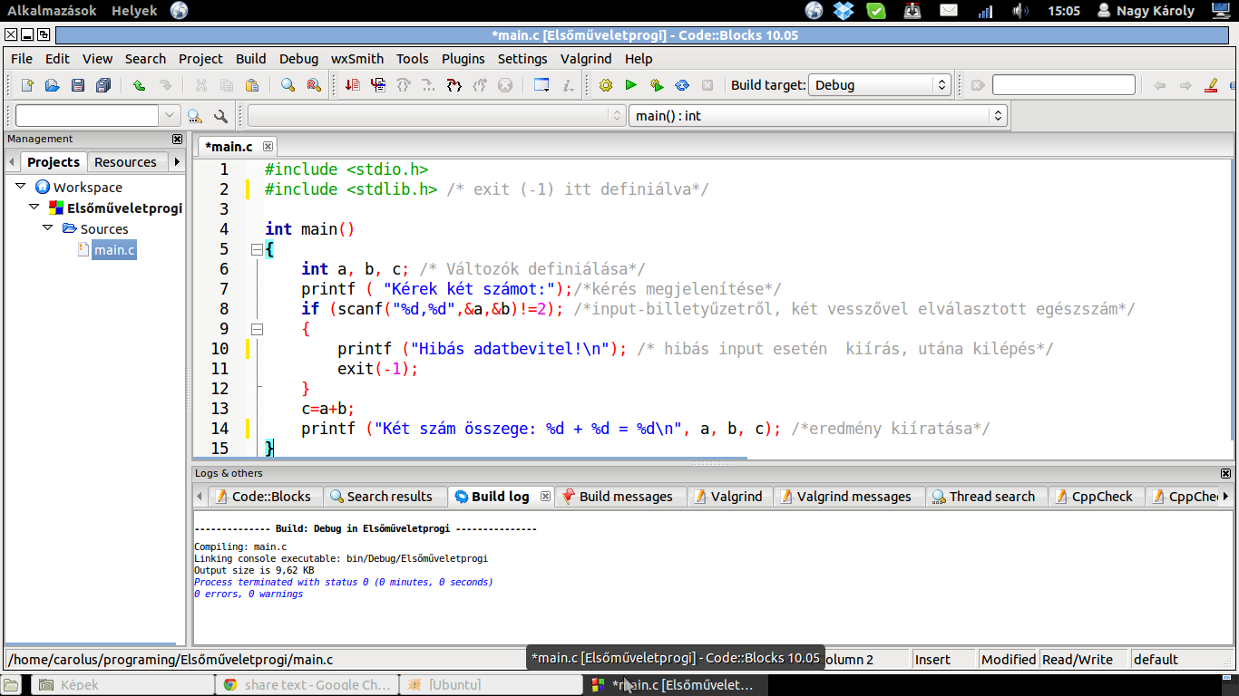Save all files with the stacked floppies icon

tap(103, 85)
